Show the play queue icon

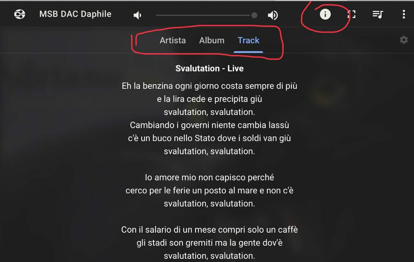[x=378, y=14]
